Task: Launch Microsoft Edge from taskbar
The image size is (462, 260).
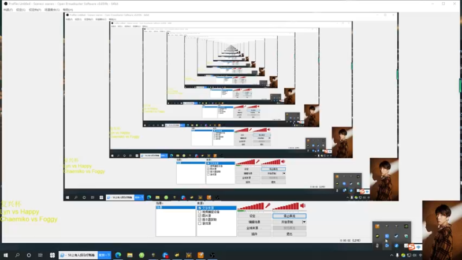Action: point(118,255)
